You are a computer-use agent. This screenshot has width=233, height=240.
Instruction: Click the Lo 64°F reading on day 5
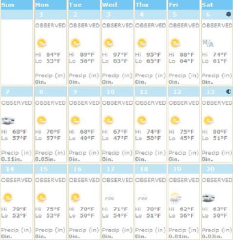coord(181,61)
